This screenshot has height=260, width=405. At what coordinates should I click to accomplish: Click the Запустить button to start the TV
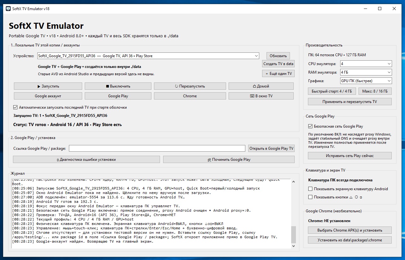click(48, 86)
